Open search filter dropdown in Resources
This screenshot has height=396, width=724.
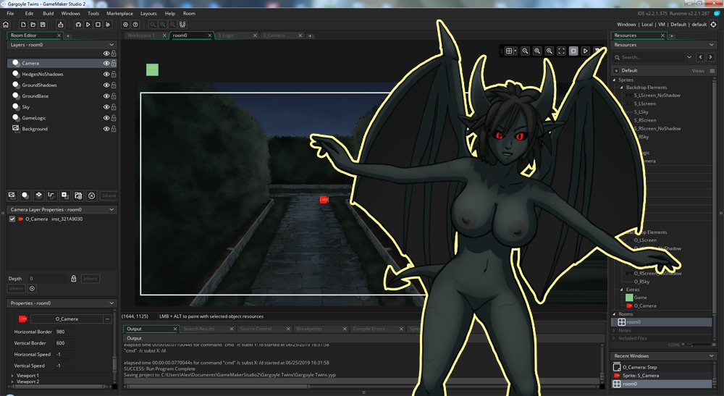689,57
